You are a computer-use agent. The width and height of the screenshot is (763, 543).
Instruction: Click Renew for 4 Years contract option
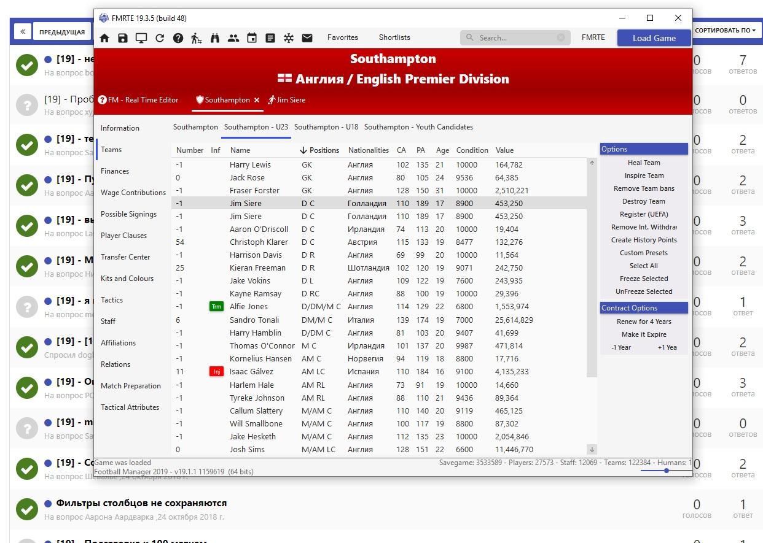click(643, 322)
